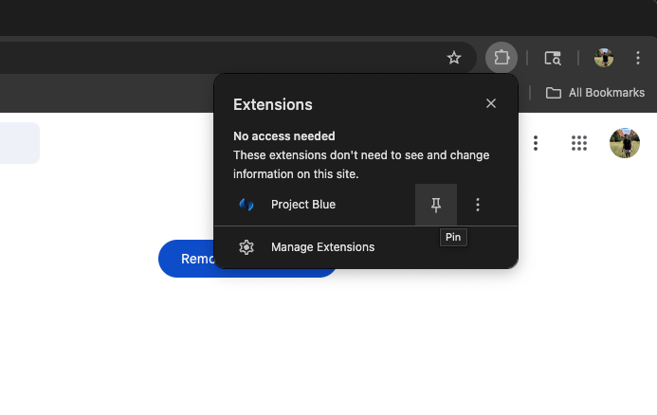Close the Extensions popup
Screen dimensions: 657x415
[491, 103]
